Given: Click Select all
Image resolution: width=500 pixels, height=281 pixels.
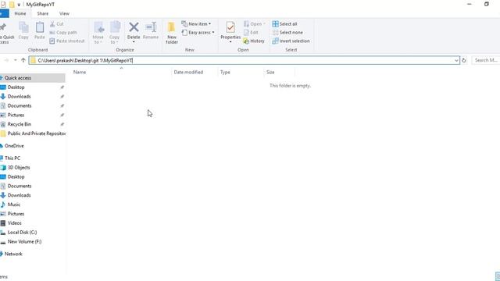Looking at the screenshot, I should coord(284,24).
